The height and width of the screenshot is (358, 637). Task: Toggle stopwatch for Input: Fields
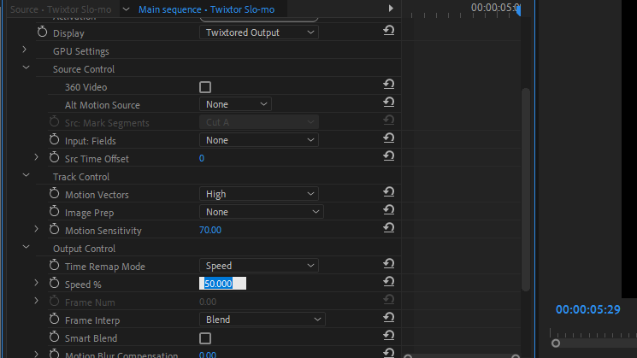tap(55, 140)
